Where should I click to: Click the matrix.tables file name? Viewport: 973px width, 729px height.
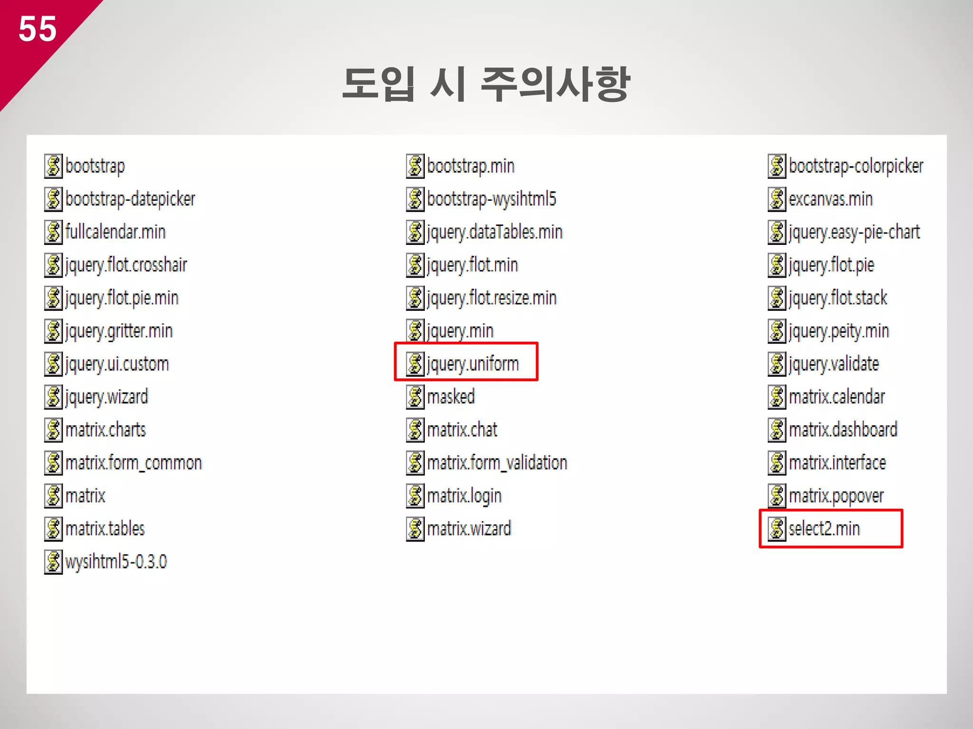pyautogui.click(x=105, y=529)
